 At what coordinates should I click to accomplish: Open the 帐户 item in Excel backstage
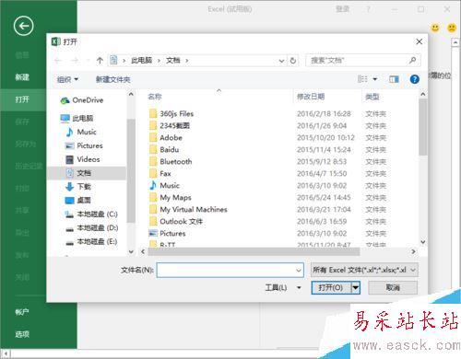pyautogui.click(x=22, y=312)
